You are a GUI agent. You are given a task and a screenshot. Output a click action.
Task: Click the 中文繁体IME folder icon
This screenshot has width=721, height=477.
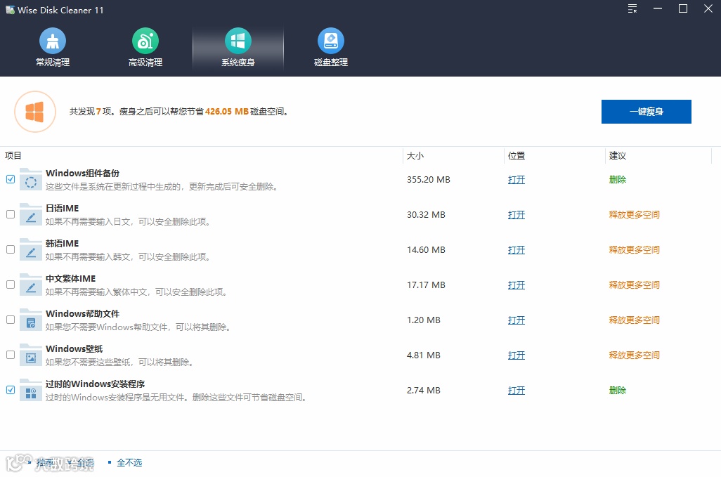[31, 285]
